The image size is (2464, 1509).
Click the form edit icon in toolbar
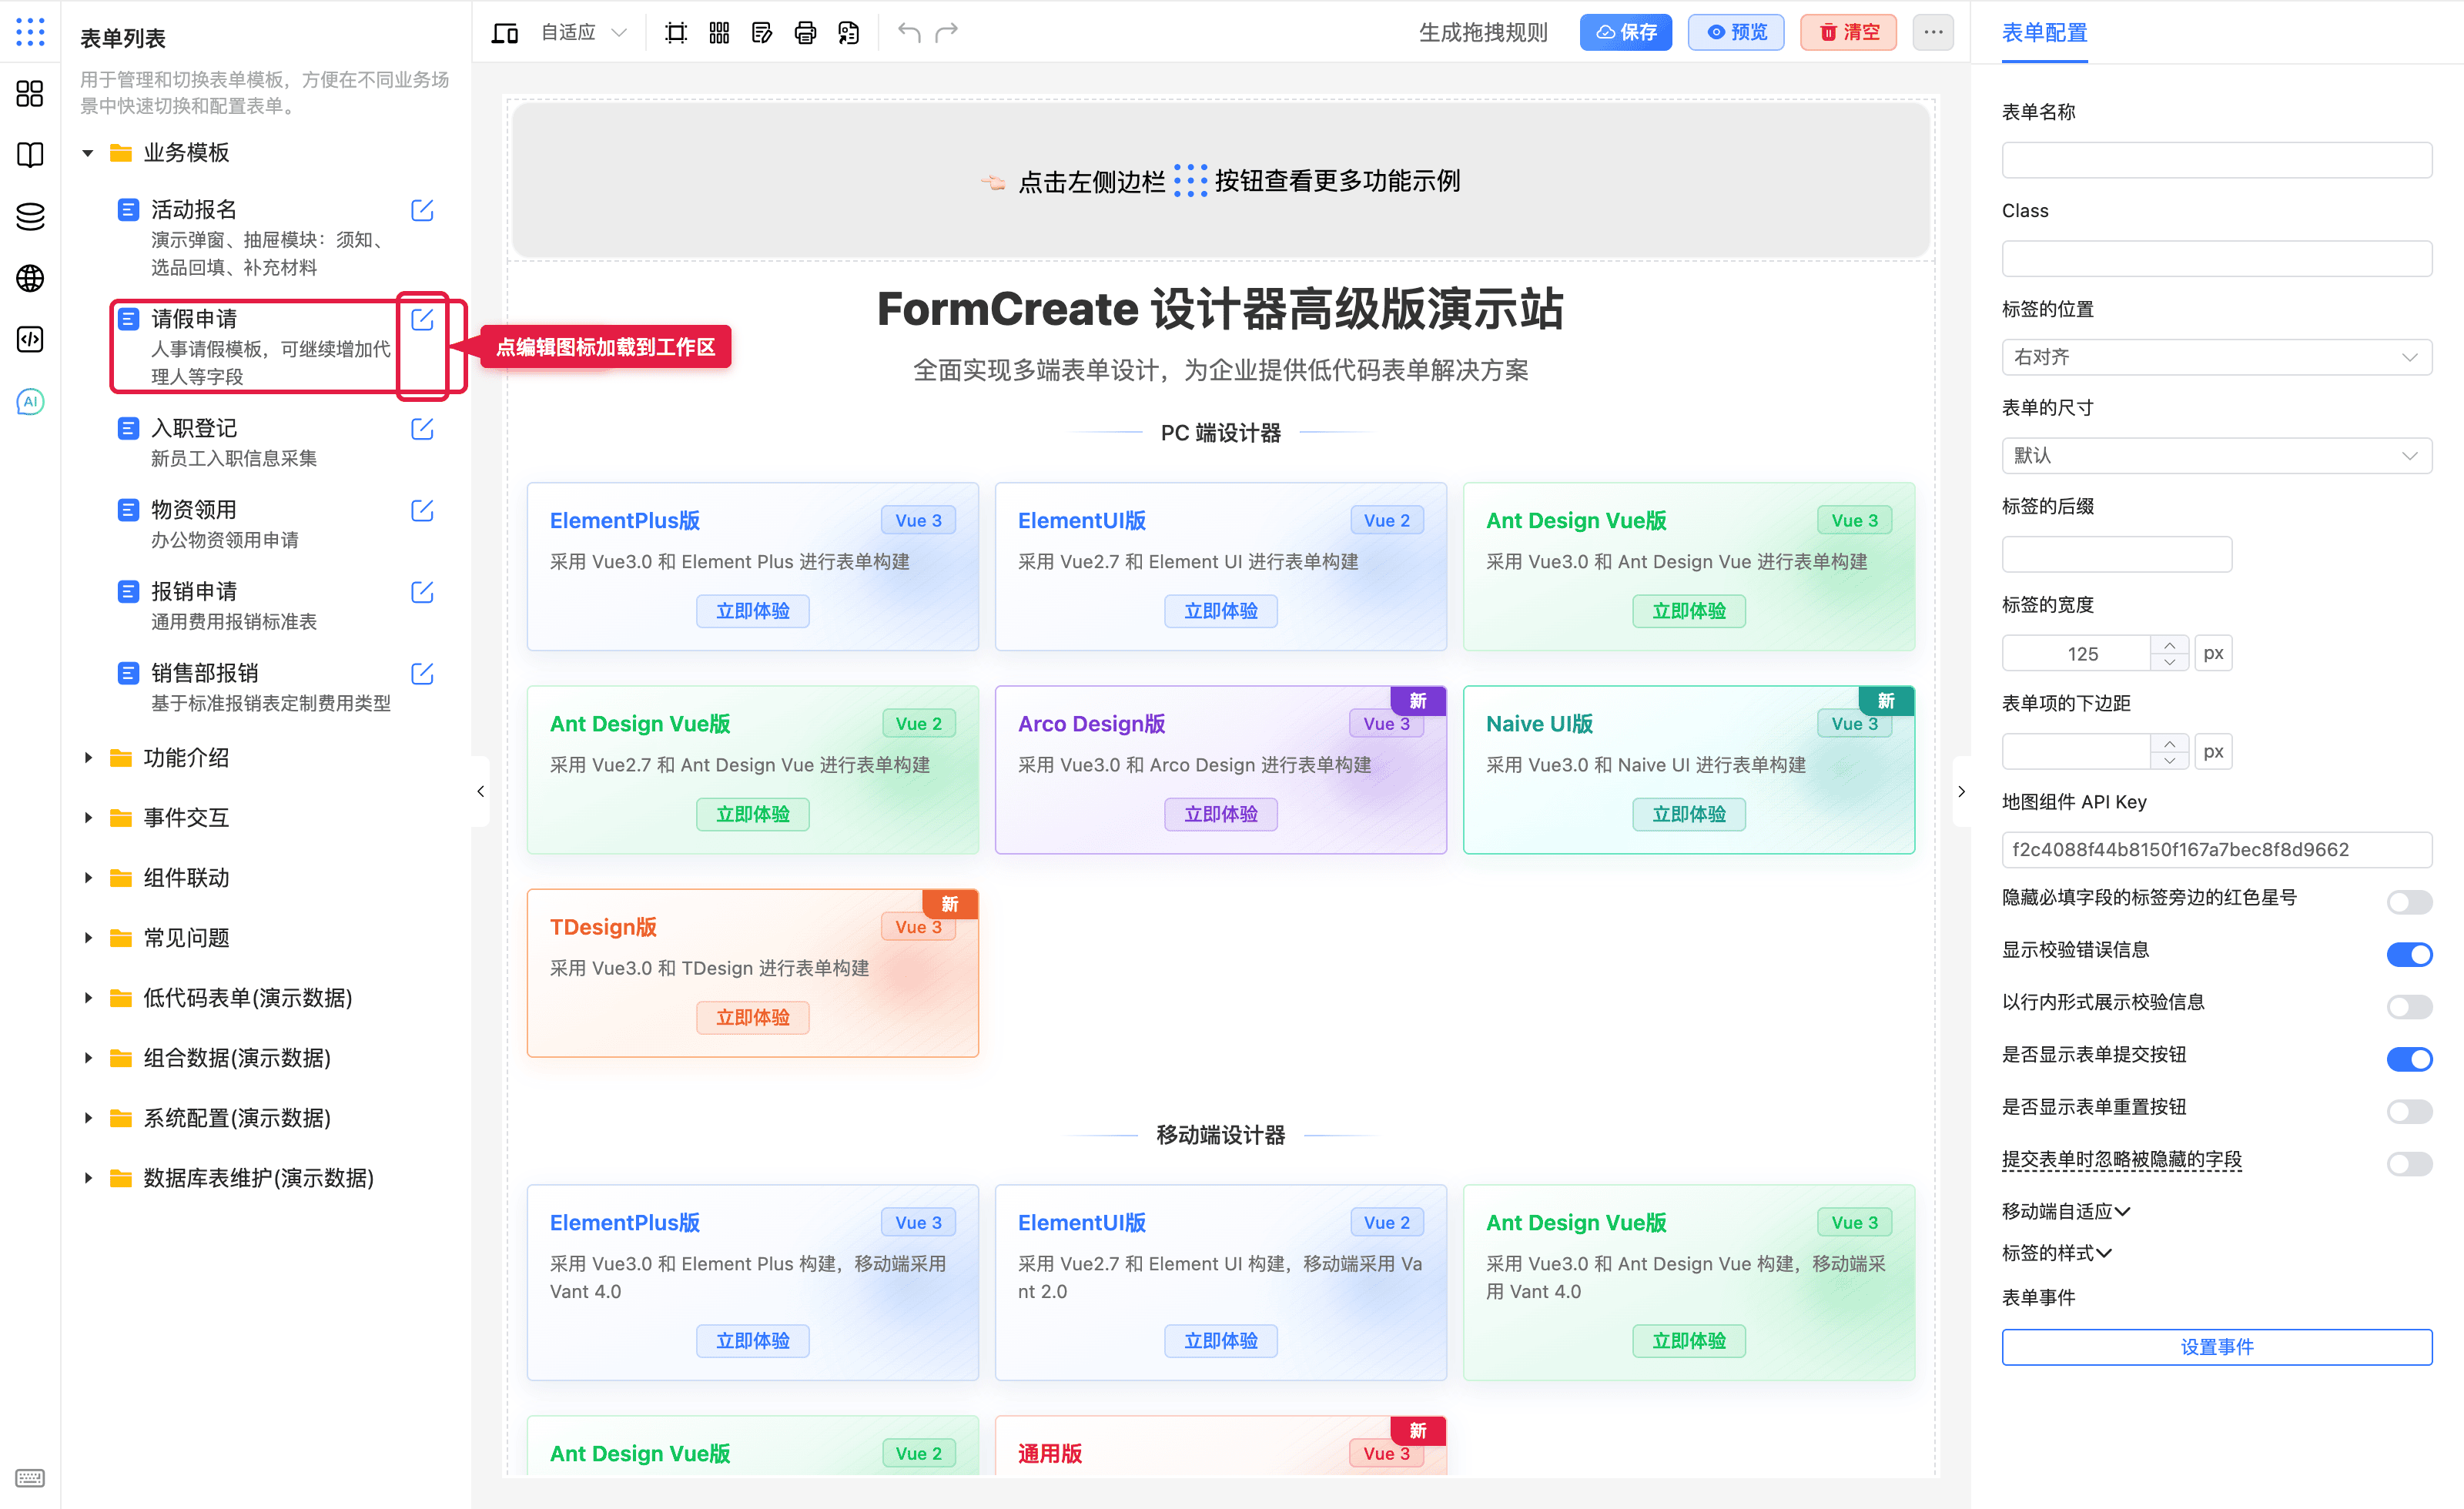762,33
